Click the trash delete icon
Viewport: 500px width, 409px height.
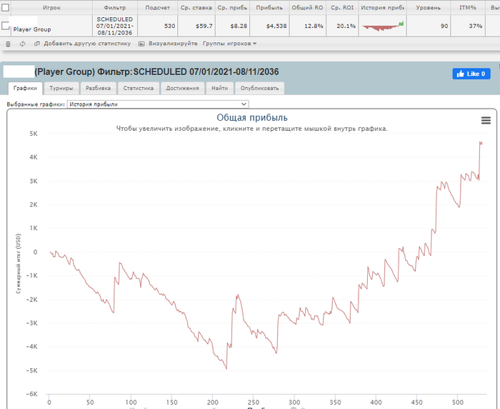(8, 44)
